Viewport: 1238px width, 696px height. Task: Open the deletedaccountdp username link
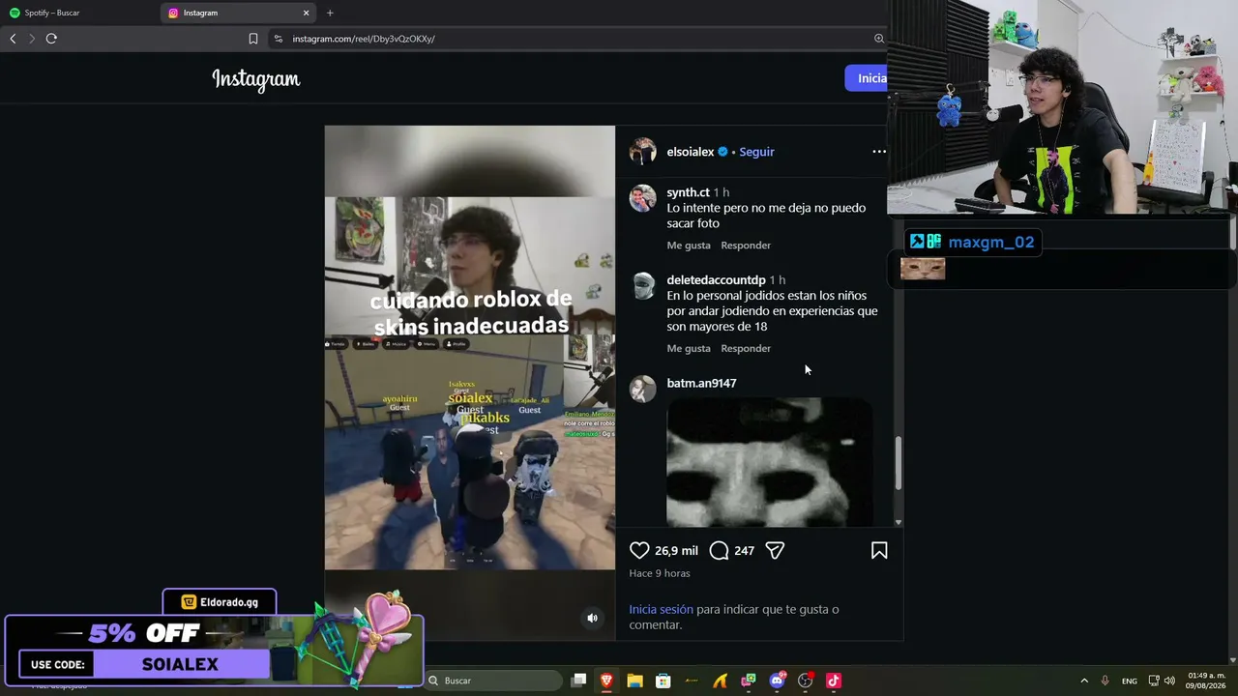pyautogui.click(x=716, y=280)
